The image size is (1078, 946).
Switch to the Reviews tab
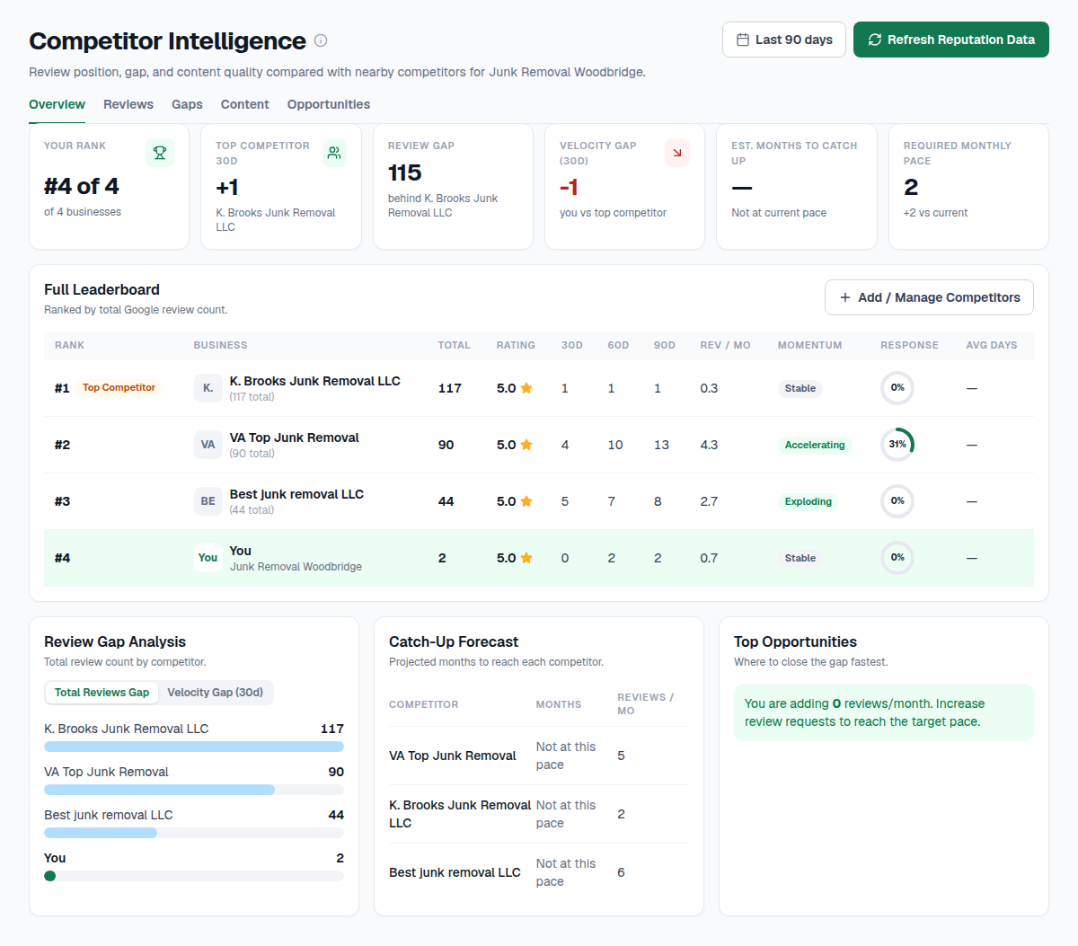[x=128, y=104]
